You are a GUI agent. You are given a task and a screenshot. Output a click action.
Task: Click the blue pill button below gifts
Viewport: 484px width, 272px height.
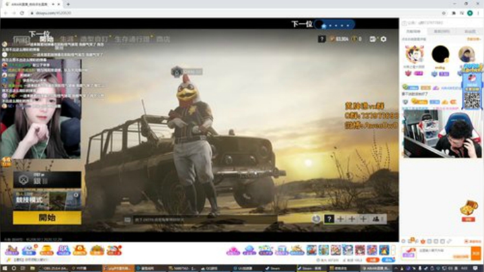[x=389, y=260]
